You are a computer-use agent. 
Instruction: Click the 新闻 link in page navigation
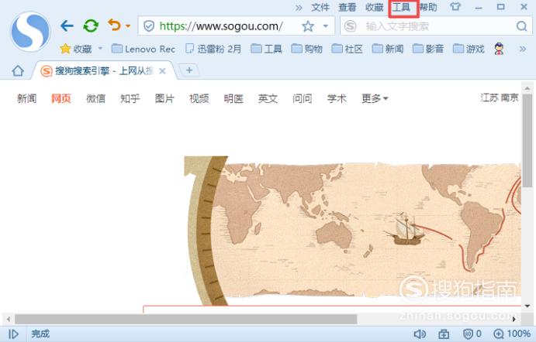click(x=26, y=98)
